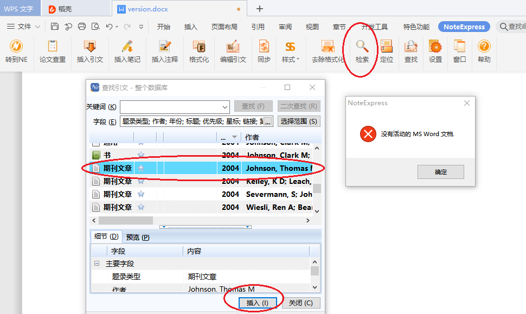This screenshot has width=526, height=314.
Task: Toggle star on the 书 row
Action: tap(141, 155)
